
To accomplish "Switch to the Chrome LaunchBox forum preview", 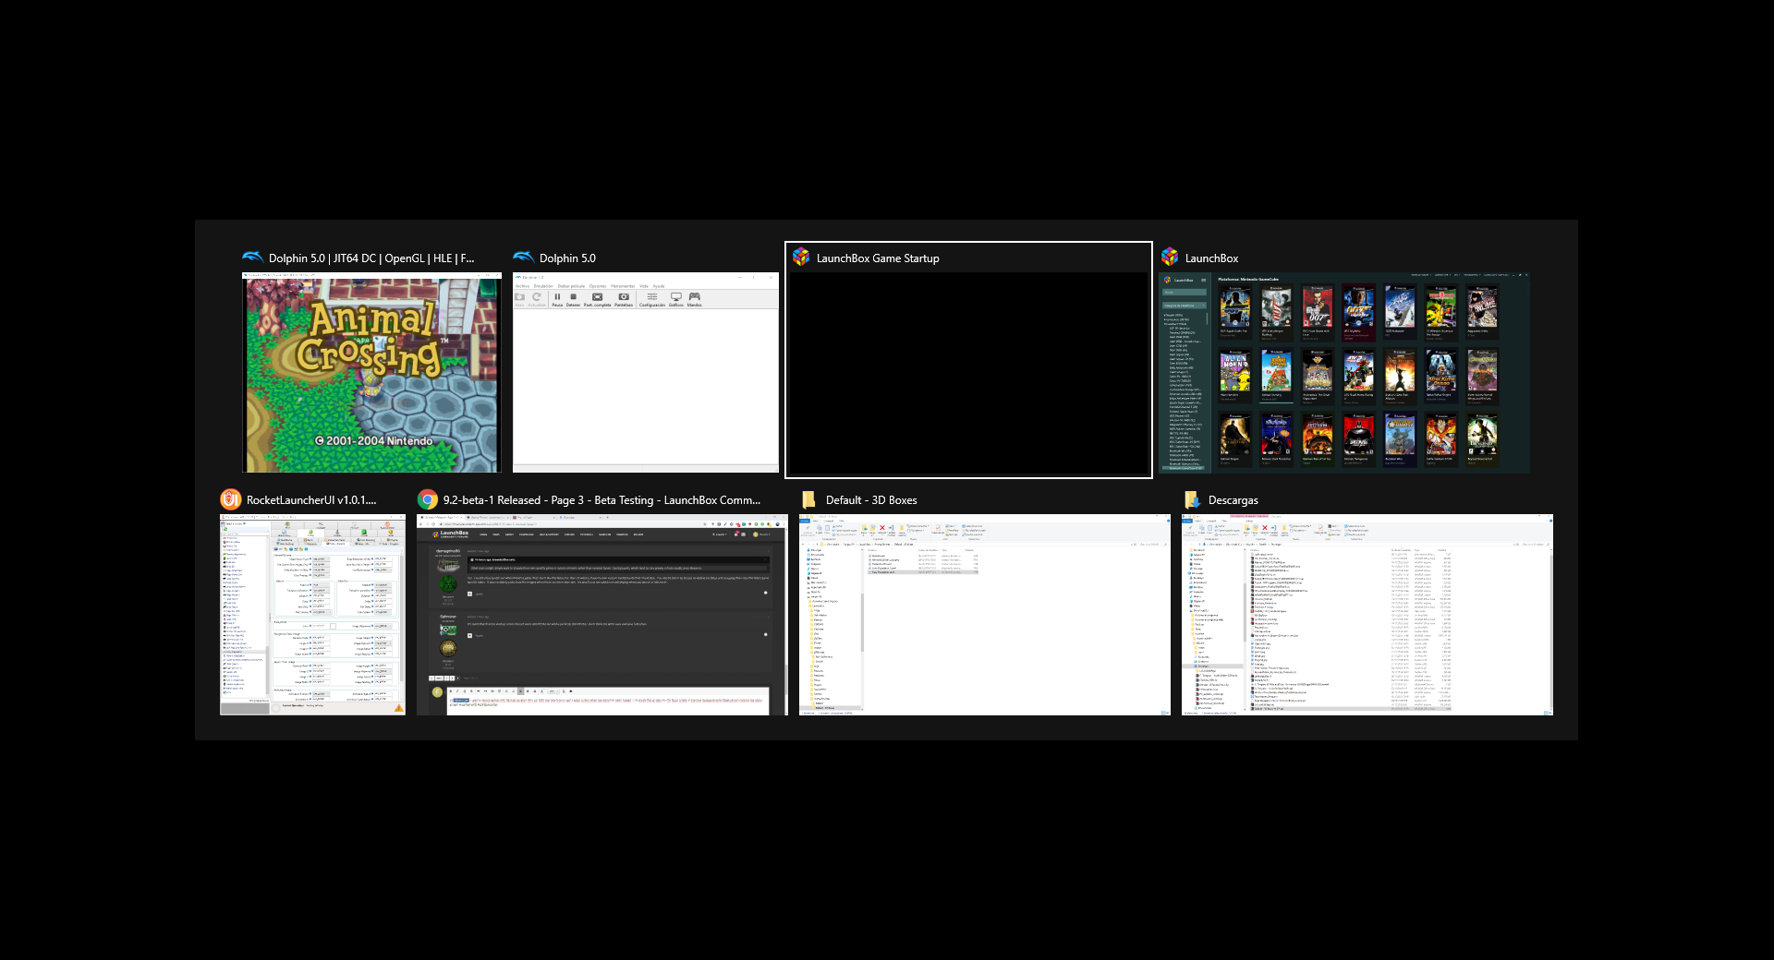I will pyautogui.click(x=601, y=614).
